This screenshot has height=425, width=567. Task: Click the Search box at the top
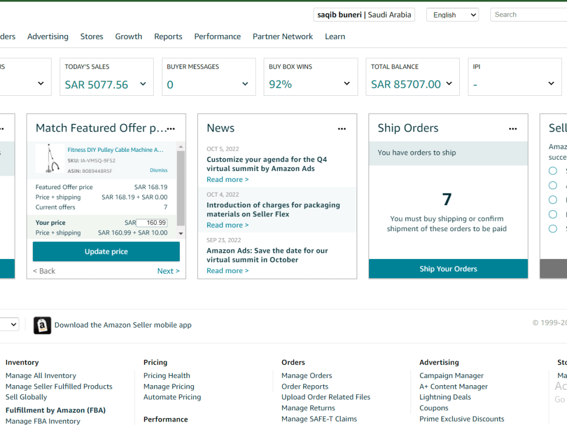pos(528,15)
